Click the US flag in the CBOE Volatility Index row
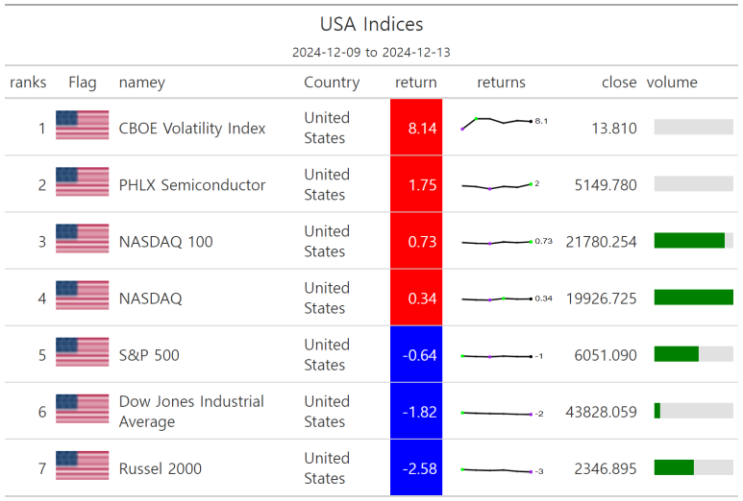This screenshot has width=743, height=501. [82, 125]
